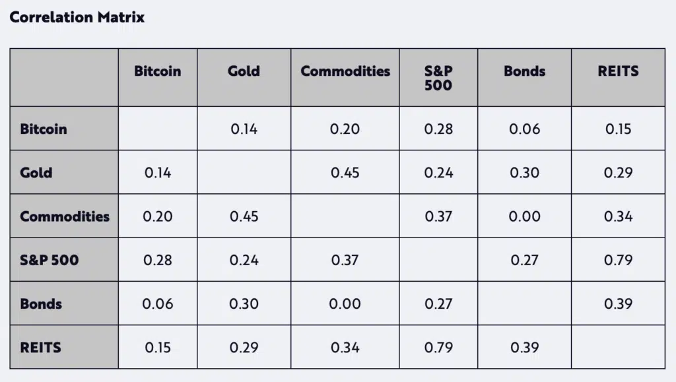Select the Bonds column header
The width and height of the screenshot is (676, 382).
pyautogui.click(x=524, y=71)
